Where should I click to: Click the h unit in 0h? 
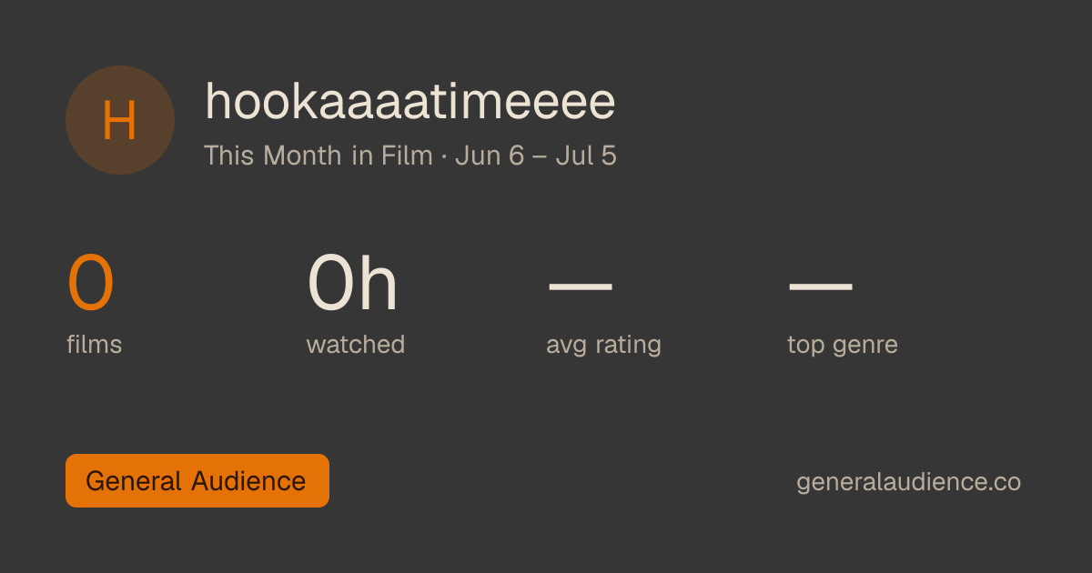(377, 284)
